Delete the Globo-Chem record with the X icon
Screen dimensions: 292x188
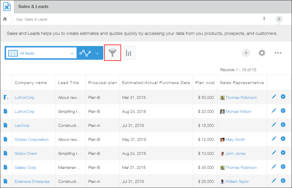pos(283,153)
